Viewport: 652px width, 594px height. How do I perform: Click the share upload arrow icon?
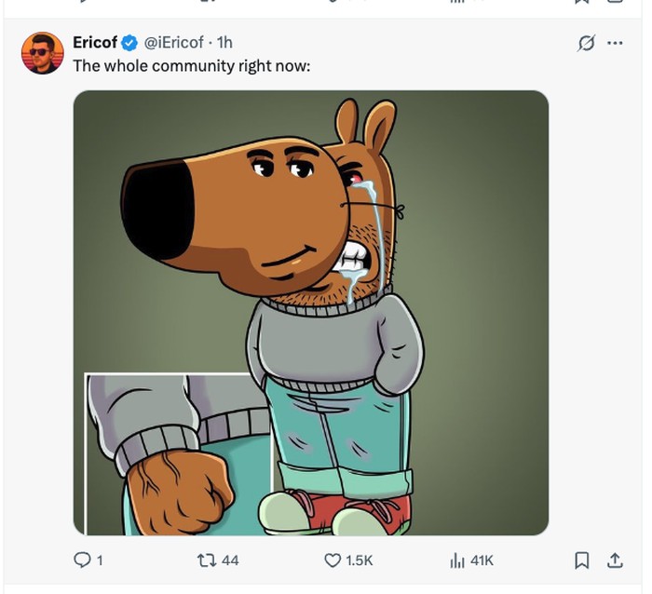[615, 560]
